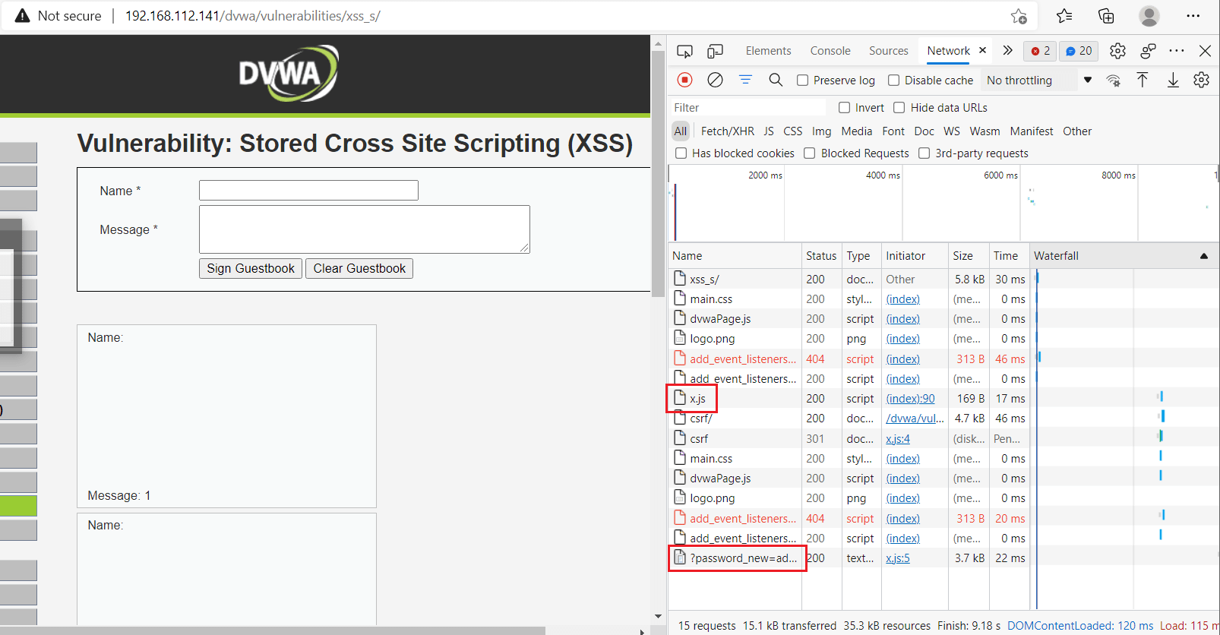Open network search magnifier
This screenshot has width=1220, height=635.
[776, 80]
